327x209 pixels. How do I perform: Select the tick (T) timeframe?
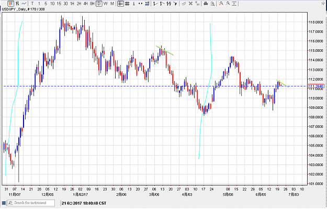(32, 4)
